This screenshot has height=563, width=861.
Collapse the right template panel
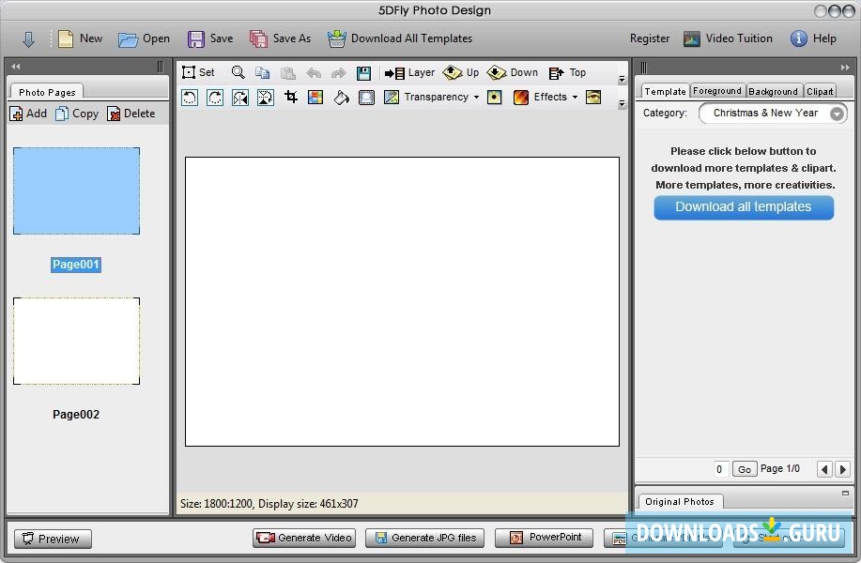pos(844,67)
